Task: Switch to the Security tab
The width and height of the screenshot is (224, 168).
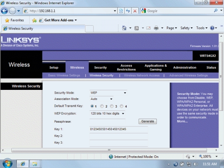Action: tap(100, 68)
